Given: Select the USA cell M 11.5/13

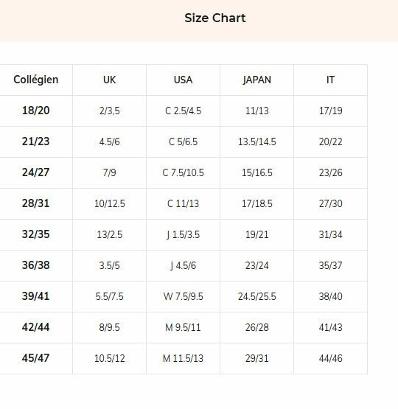Looking at the screenshot, I should pyautogui.click(x=183, y=358).
